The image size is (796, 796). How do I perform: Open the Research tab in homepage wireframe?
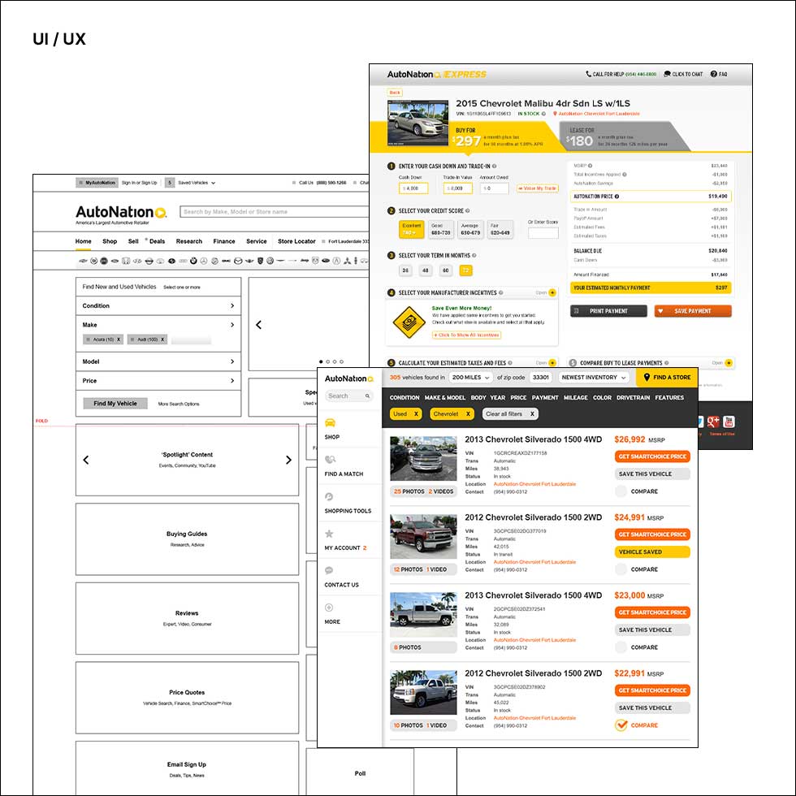coord(188,242)
